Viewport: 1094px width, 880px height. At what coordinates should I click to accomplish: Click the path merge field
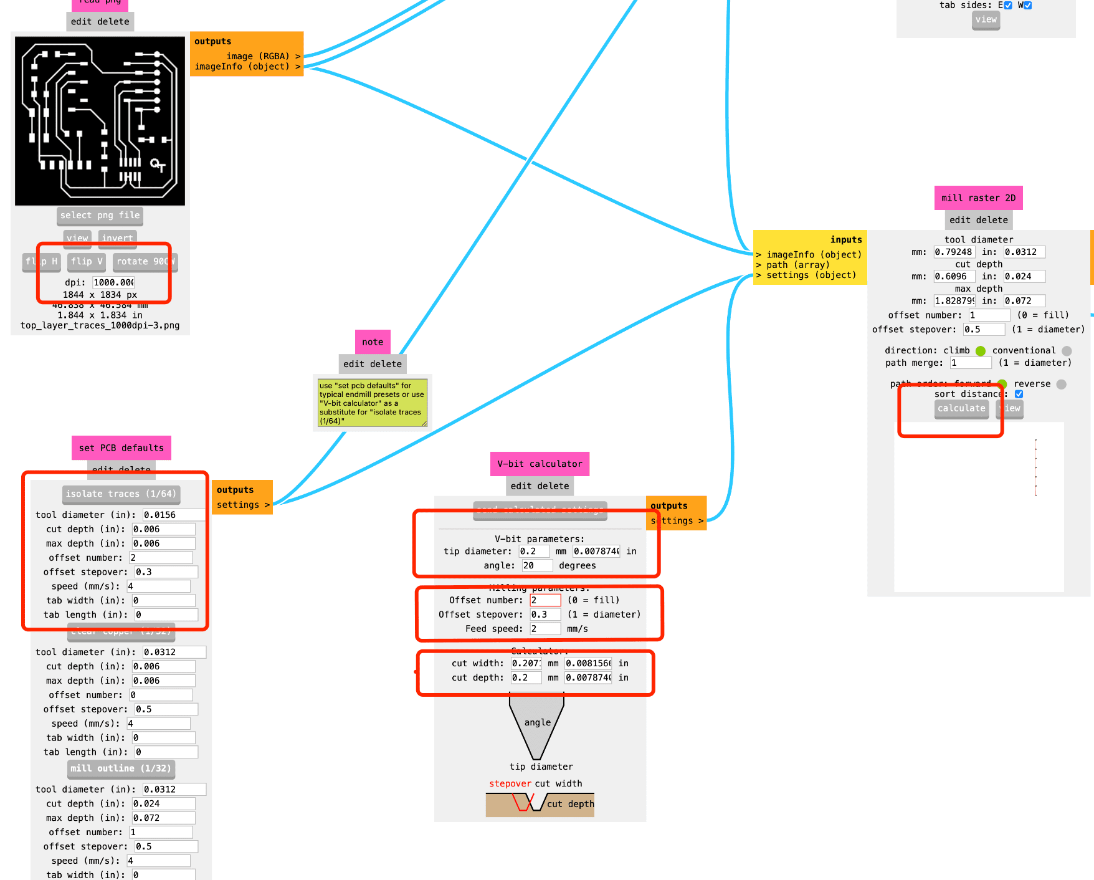[971, 363]
